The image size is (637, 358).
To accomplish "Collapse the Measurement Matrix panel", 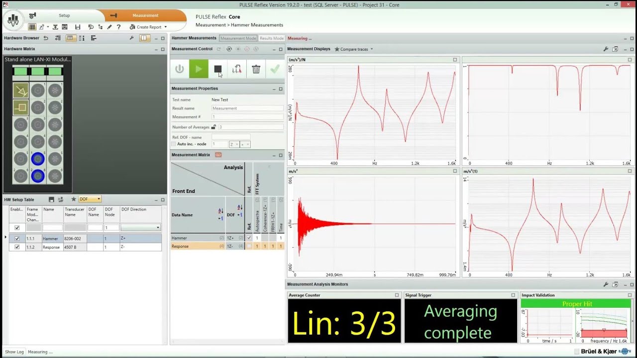I will (x=274, y=155).
